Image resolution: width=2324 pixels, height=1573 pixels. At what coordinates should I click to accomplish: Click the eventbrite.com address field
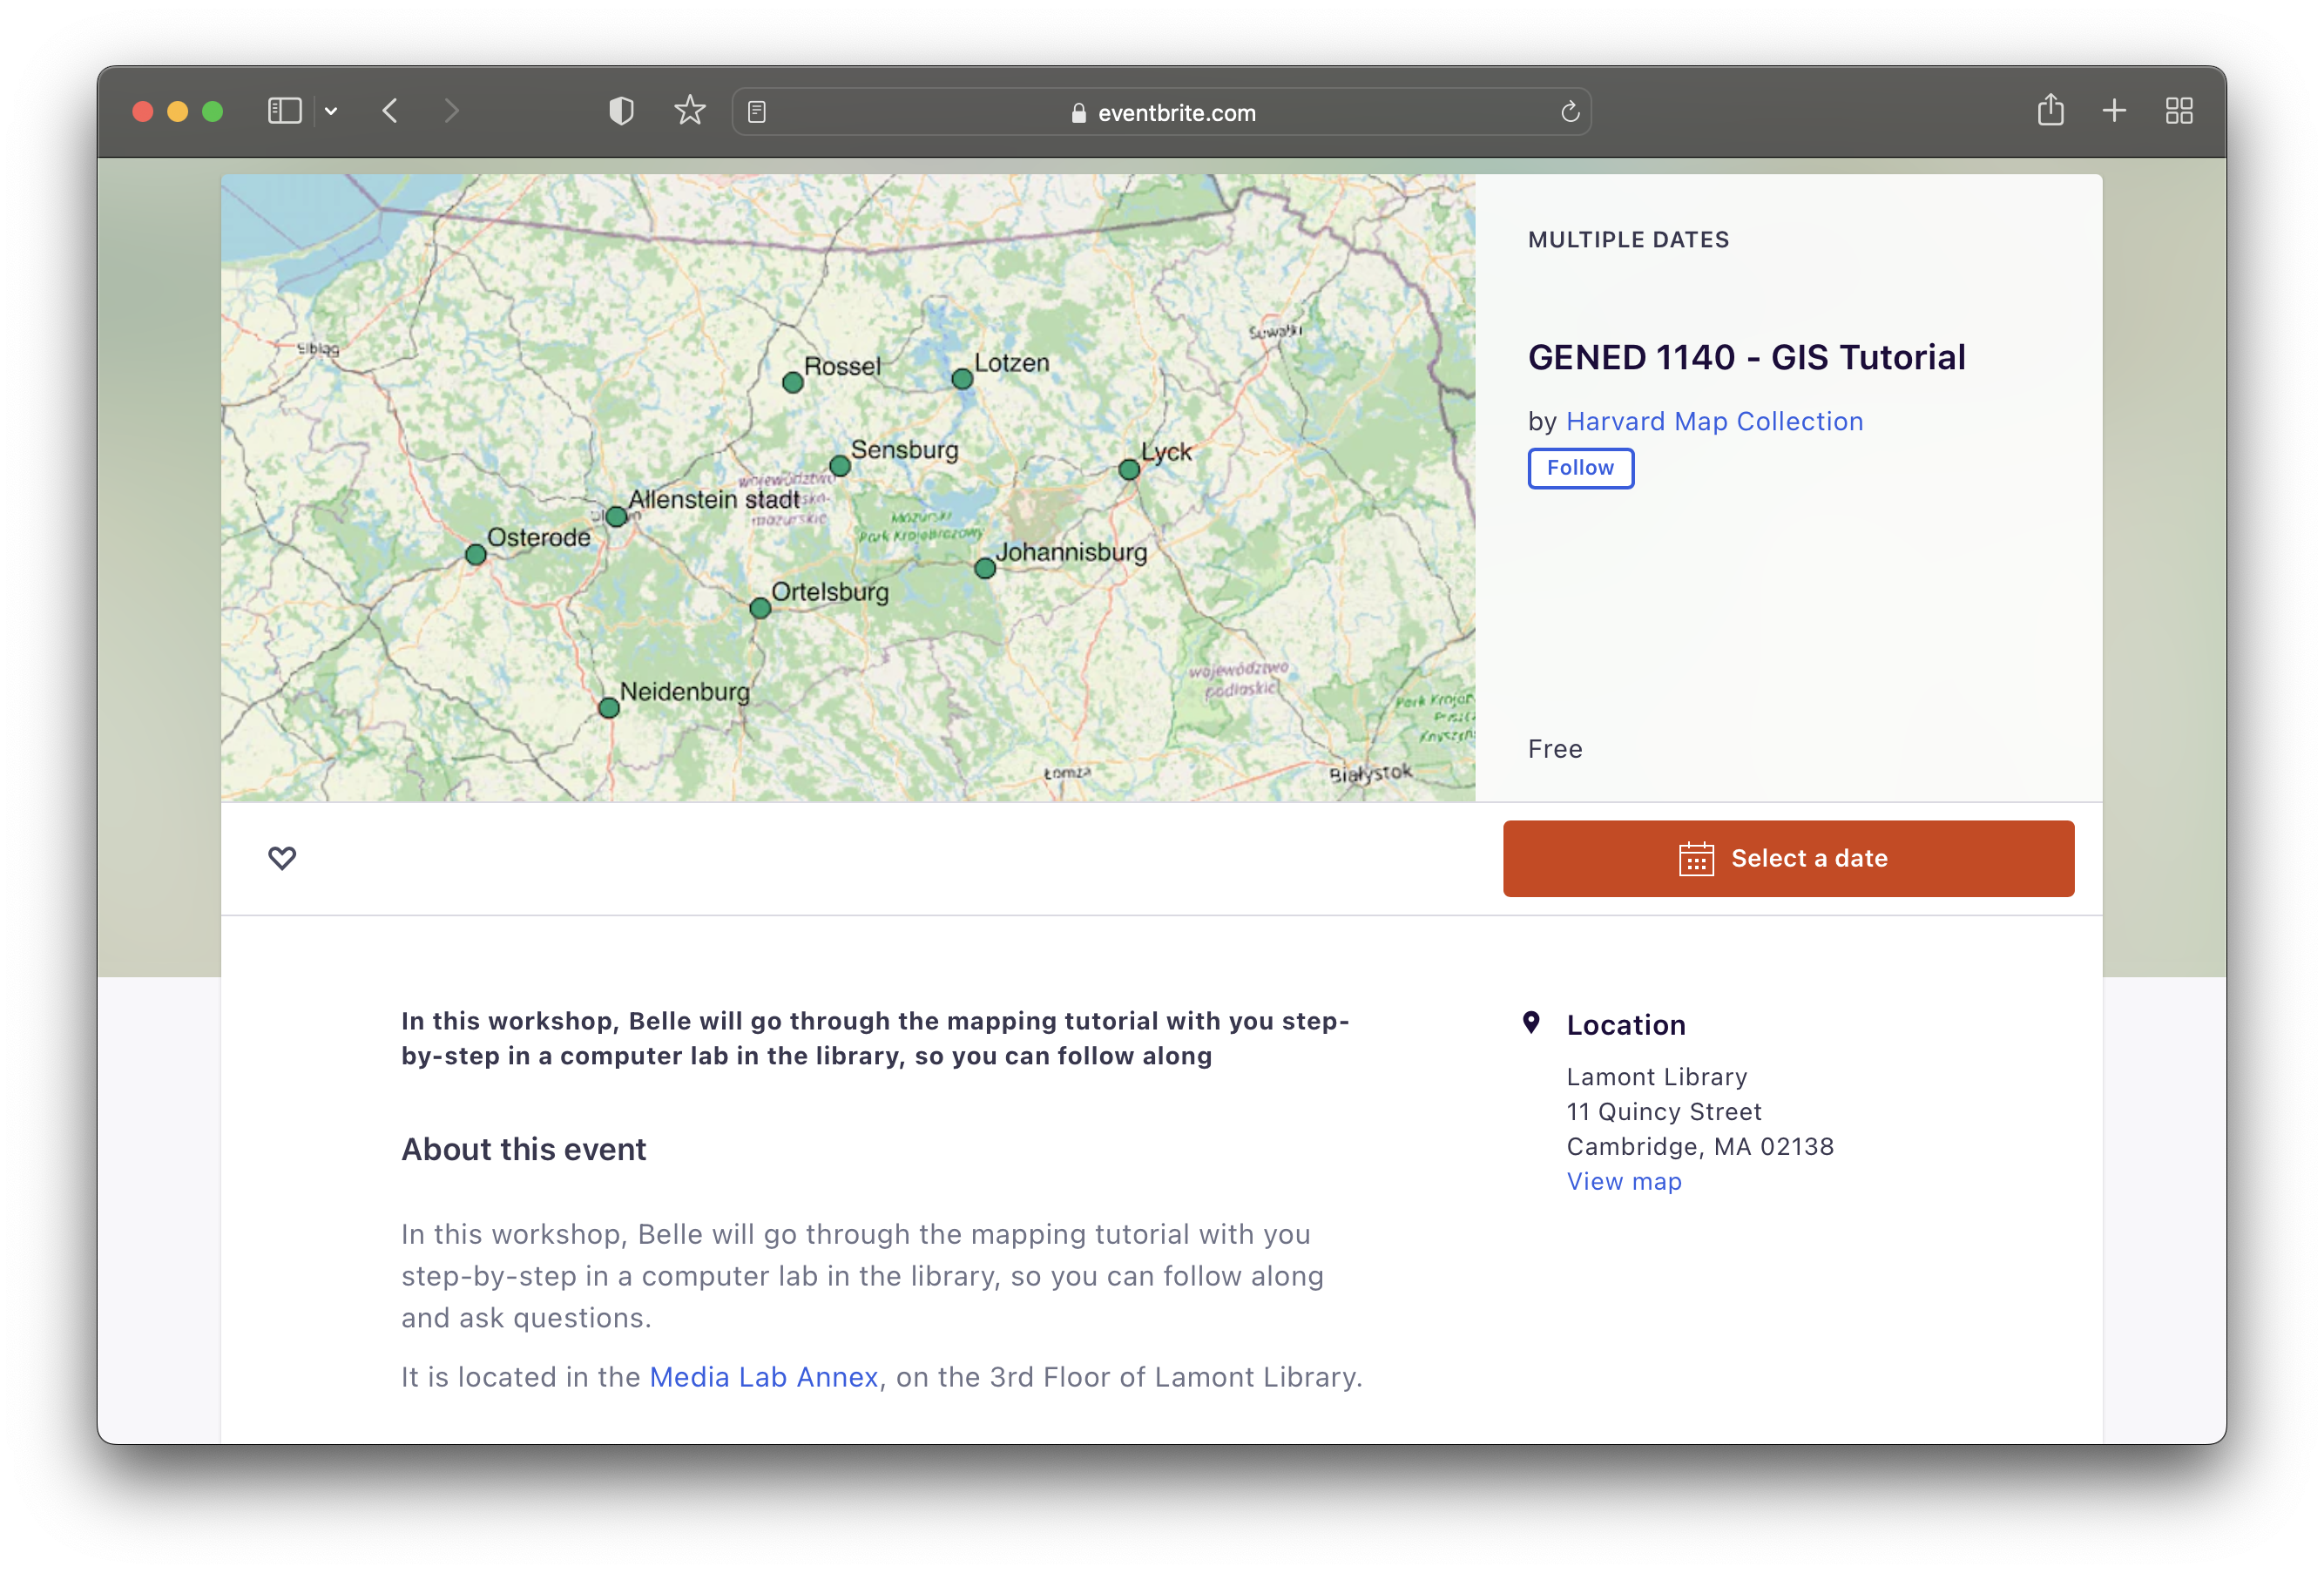click(1162, 113)
